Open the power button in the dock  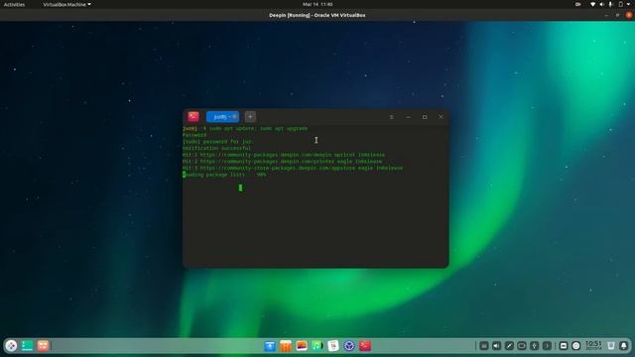pyautogui.click(x=576, y=346)
